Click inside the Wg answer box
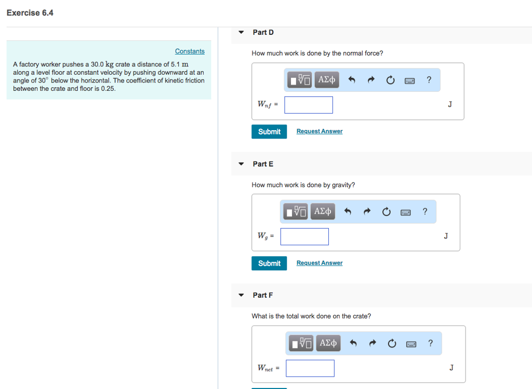 [x=304, y=237]
